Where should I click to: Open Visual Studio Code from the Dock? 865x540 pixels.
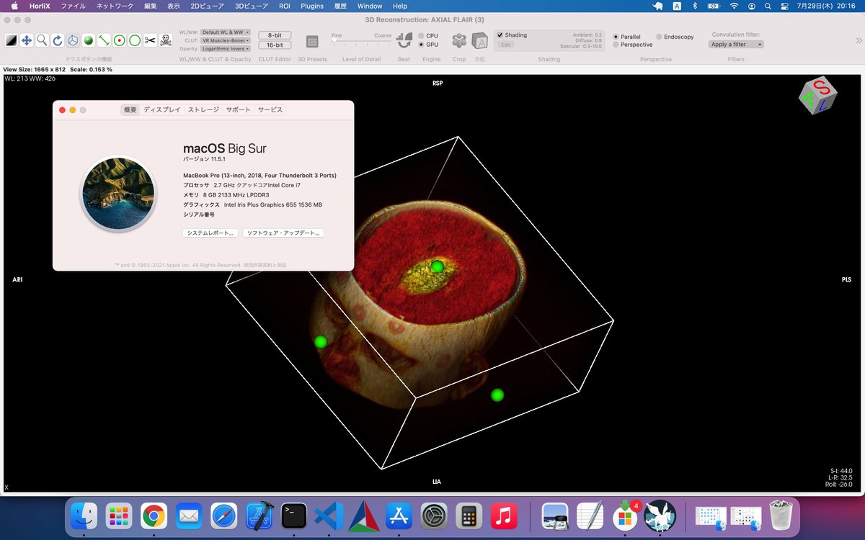click(329, 516)
